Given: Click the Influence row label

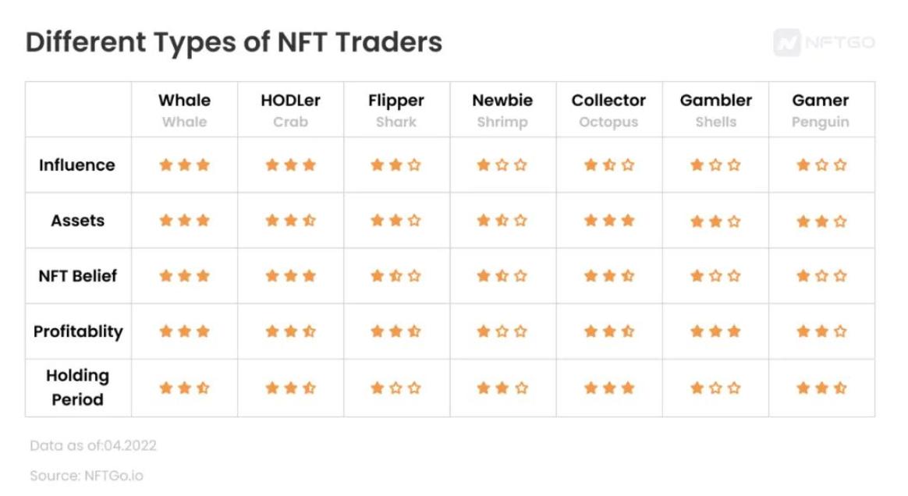Looking at the screenshot, I should tap(77, 165).
